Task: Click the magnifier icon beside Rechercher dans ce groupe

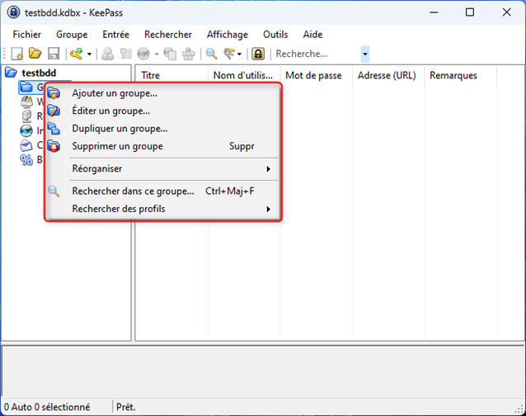Action: 54,191
